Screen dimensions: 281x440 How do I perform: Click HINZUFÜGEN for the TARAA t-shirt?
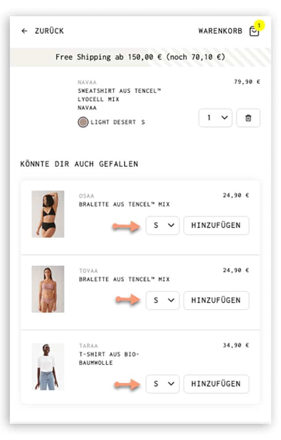[x=216, y=384]
